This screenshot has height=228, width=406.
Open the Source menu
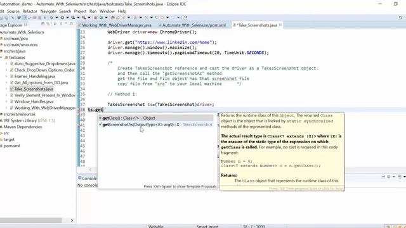[13, 11]
